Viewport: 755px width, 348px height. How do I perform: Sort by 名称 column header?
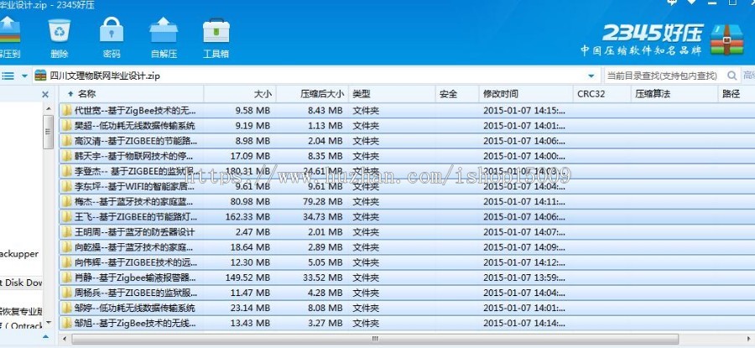[132, 94]
